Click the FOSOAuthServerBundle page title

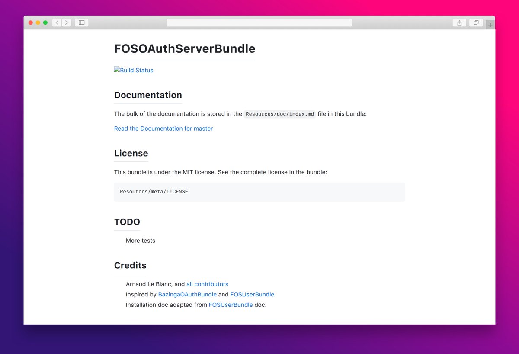tap(185, 48)
